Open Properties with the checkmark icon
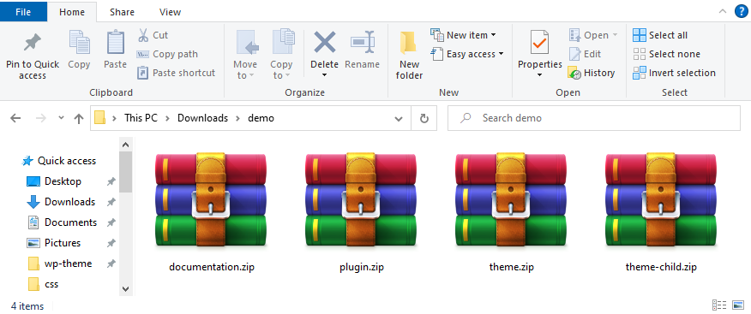 coord(539,42)
